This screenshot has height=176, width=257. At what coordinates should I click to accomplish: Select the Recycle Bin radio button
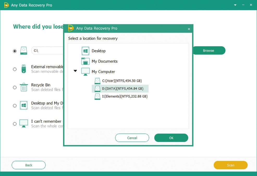[x=15, y=87]
